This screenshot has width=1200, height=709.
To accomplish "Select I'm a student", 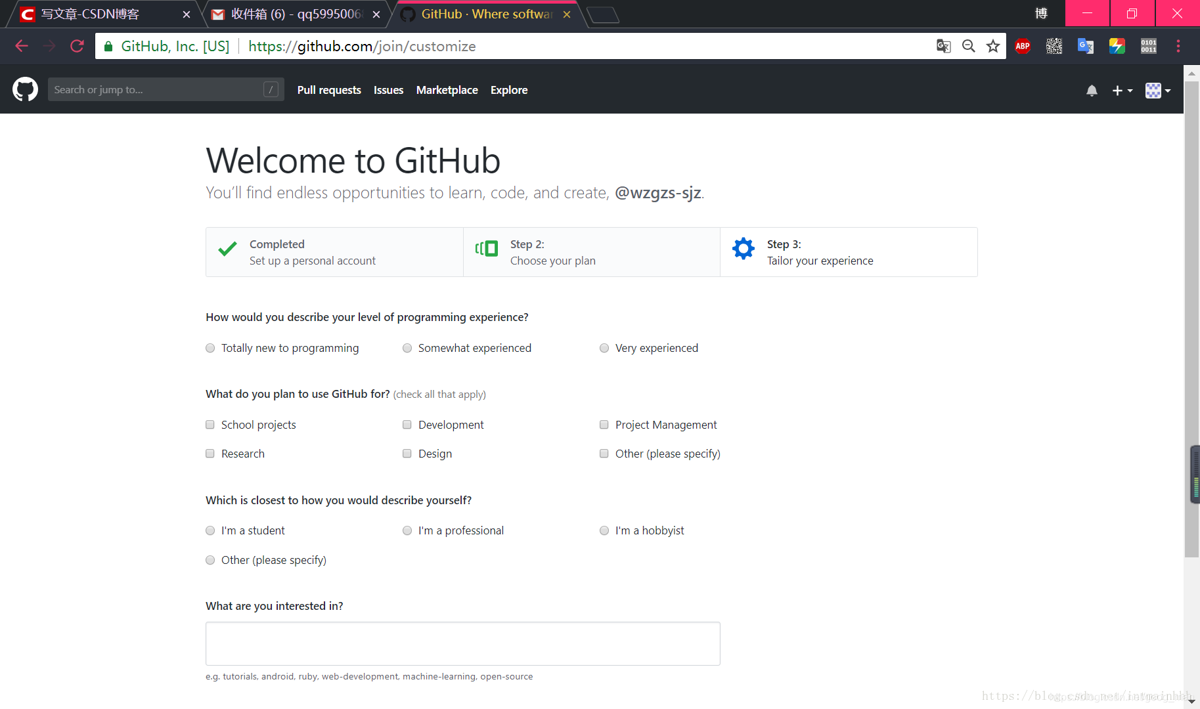I will pos(210,530).
